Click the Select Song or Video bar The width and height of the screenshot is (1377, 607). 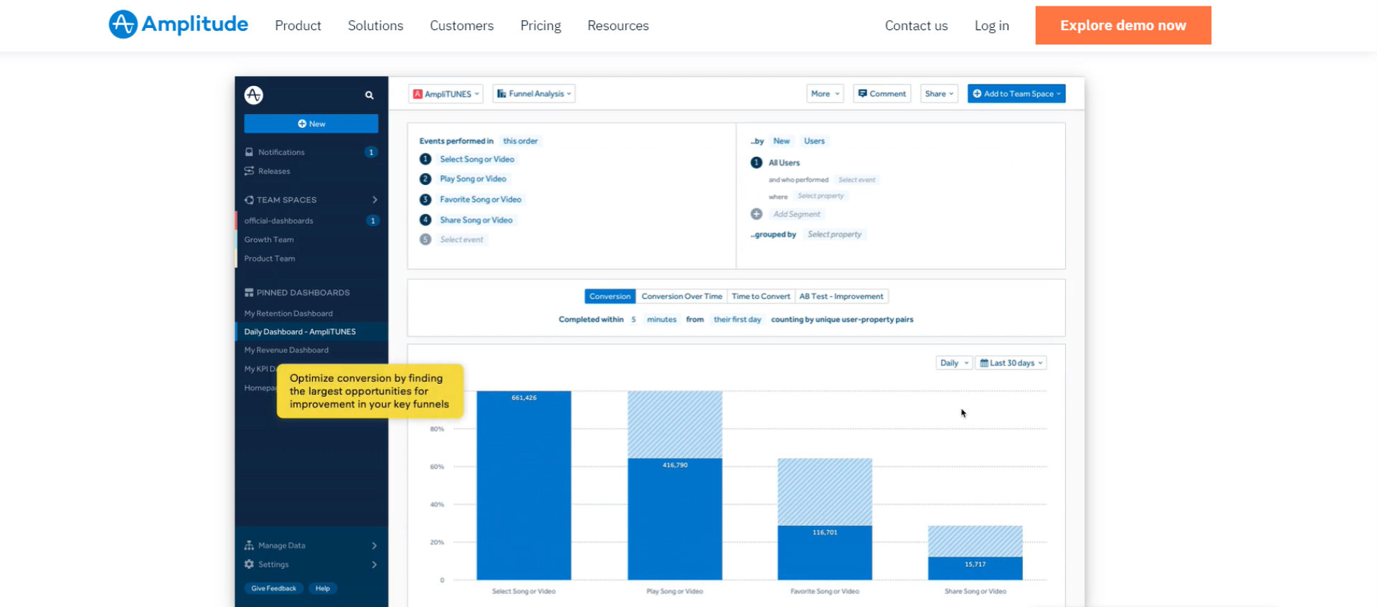click(x=524, y=485)
